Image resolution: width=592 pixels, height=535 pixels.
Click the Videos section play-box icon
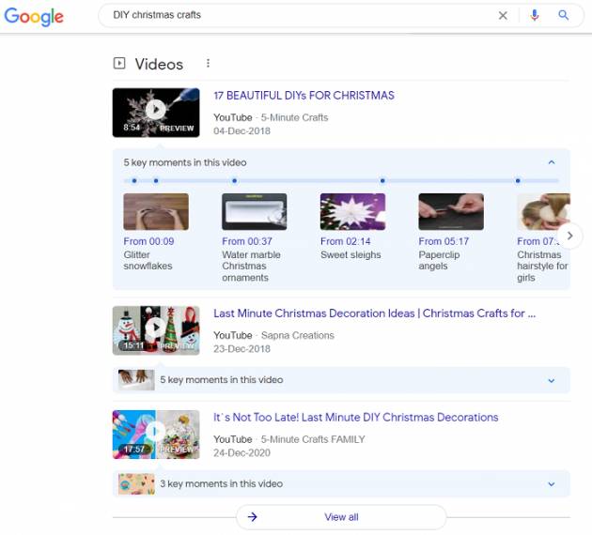119,63
